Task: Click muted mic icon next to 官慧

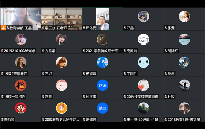Action: (x=43, y=97)
